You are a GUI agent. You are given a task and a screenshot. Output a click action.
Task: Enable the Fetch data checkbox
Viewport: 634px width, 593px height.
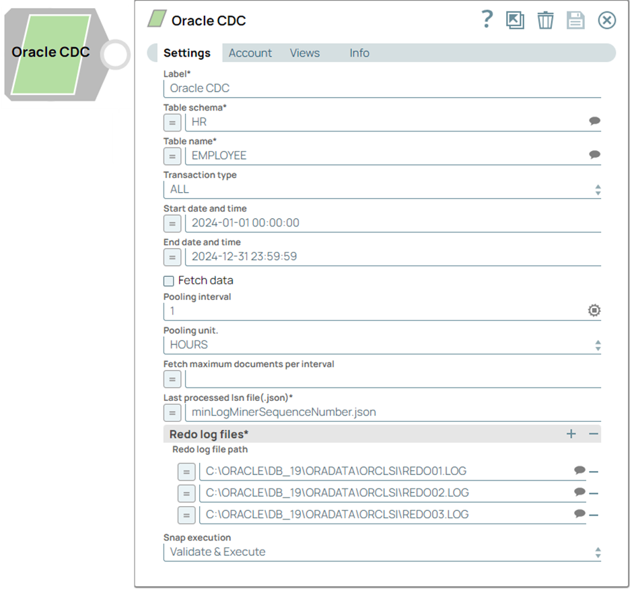168,280
